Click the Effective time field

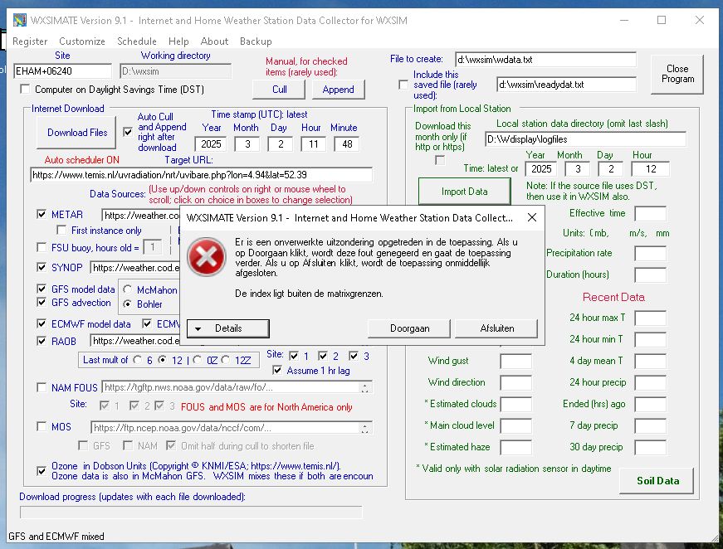point(650,213)
